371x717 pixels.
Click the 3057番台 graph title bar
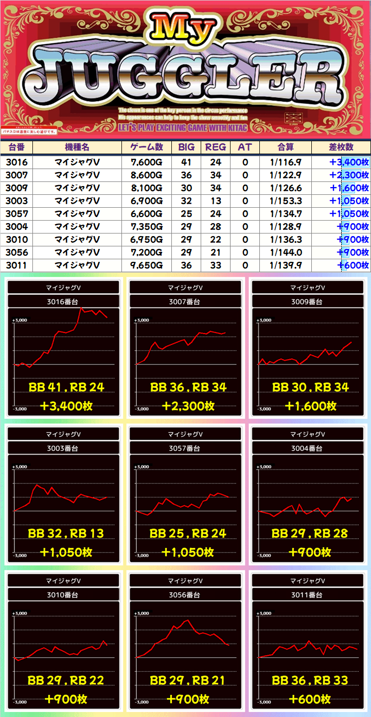point(186,448)
